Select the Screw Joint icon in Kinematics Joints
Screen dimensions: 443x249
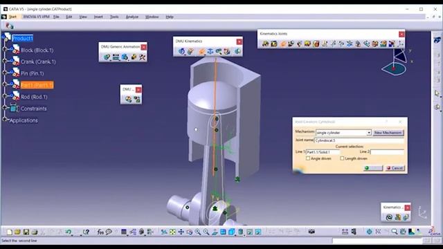point(291,44)
